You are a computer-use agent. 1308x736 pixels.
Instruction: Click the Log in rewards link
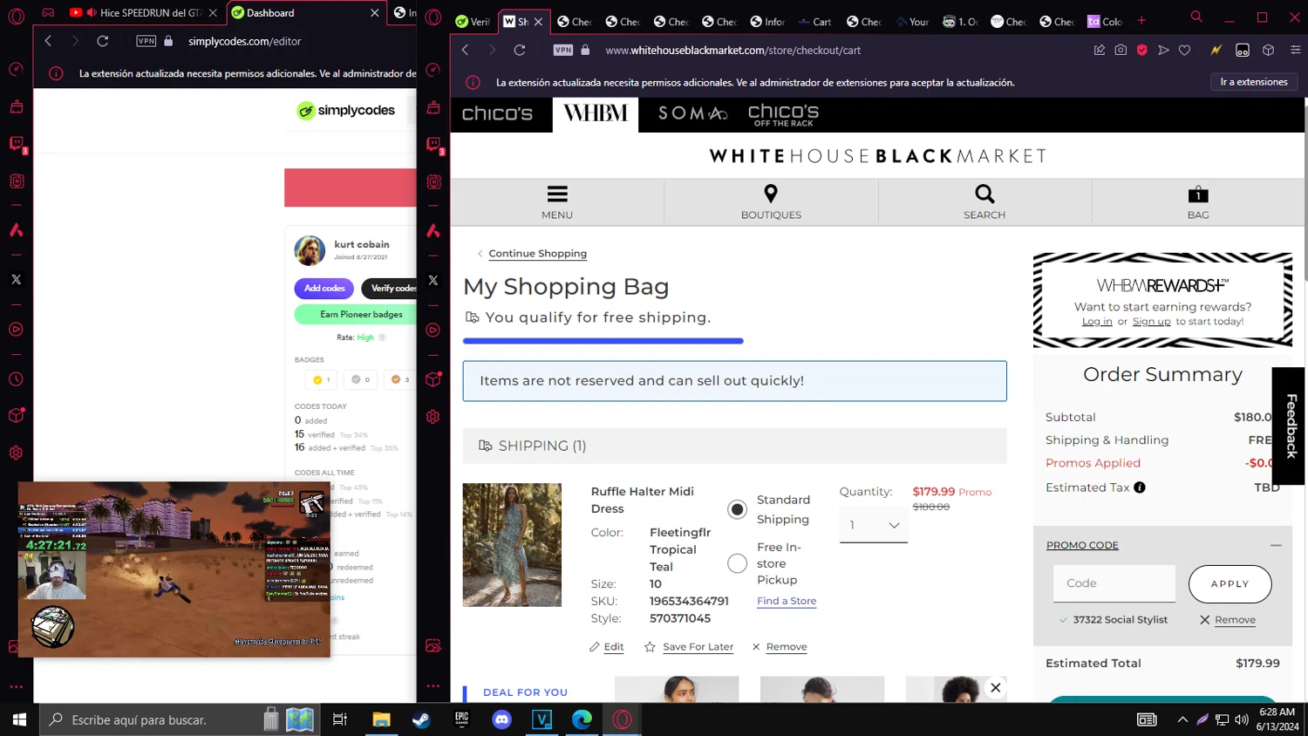pos(1097,322)
